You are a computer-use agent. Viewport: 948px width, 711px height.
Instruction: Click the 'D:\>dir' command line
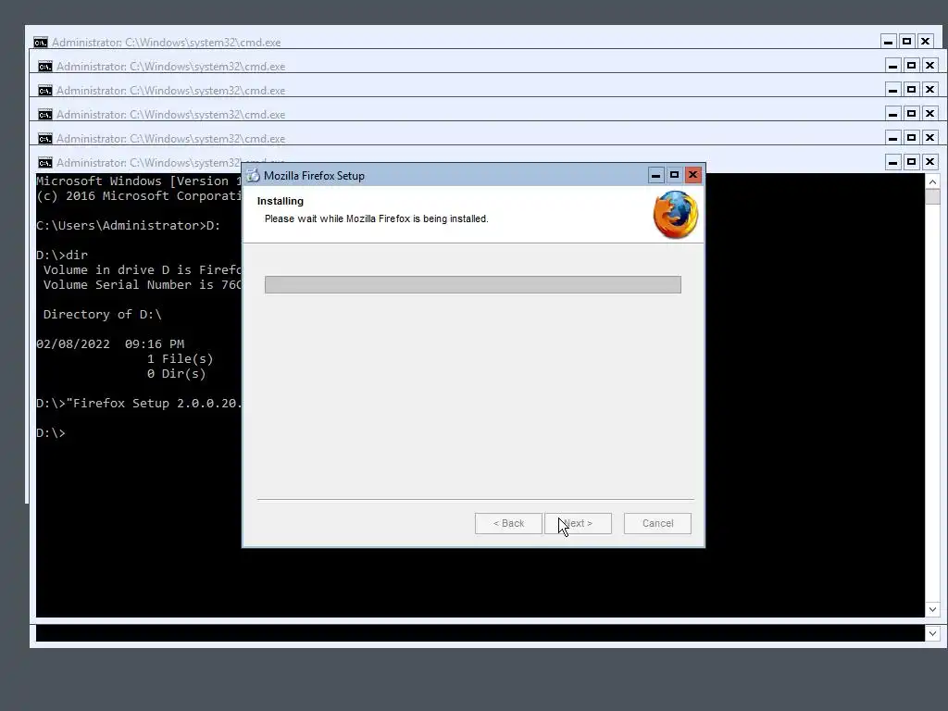62,256
